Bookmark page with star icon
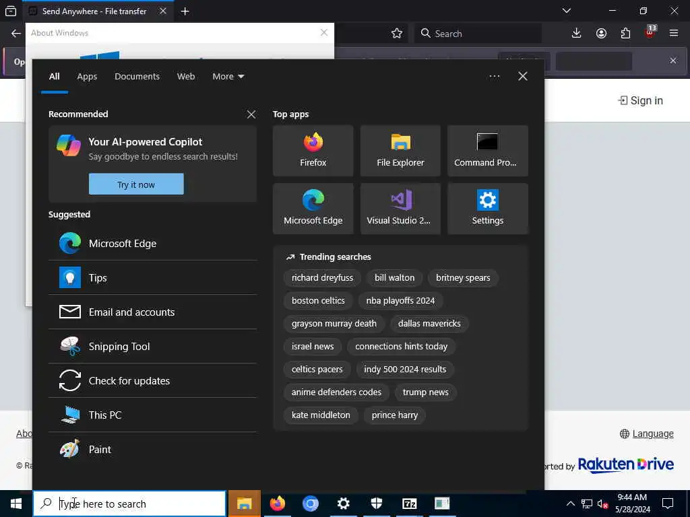This screenshot has width=690, height=517. tap(396, 34)
